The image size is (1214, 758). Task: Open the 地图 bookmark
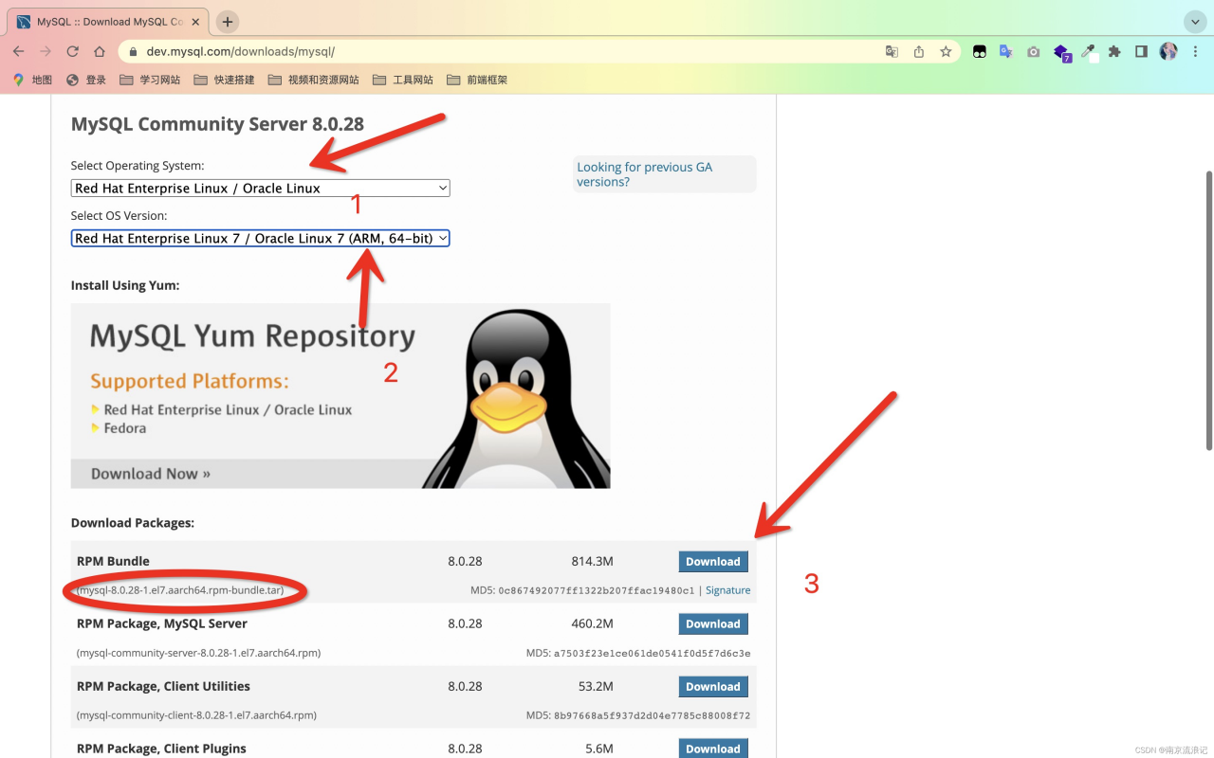click(x=32, y=80)
